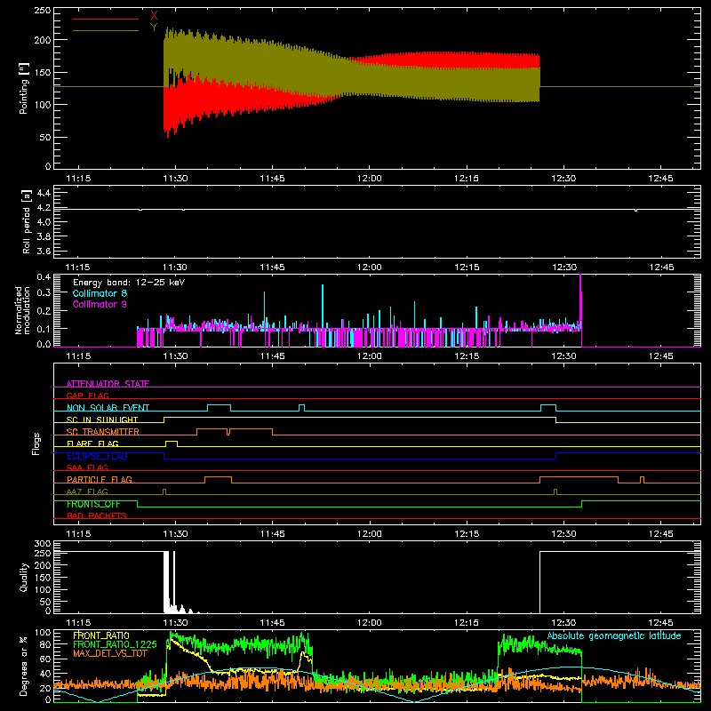Screen dimensions: 711x711
Task: Click the olive Y legend label
Action: [154, 28]
